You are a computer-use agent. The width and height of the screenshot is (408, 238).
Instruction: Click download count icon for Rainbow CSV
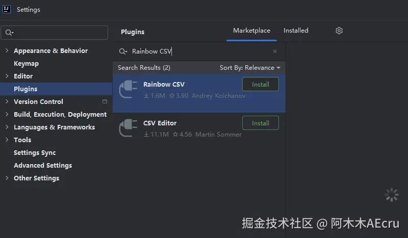[x=146, y=96]
